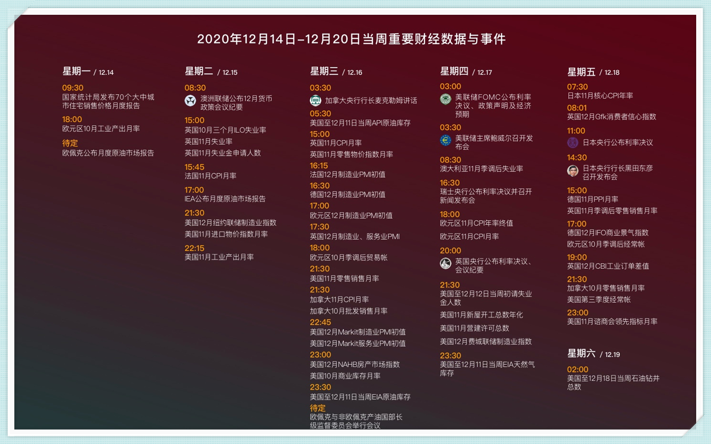Image resolution: width=711 pixels, height=444 pixels.
Task: Click the 14:30 time on Friday
Action: [x=577, y=158]
